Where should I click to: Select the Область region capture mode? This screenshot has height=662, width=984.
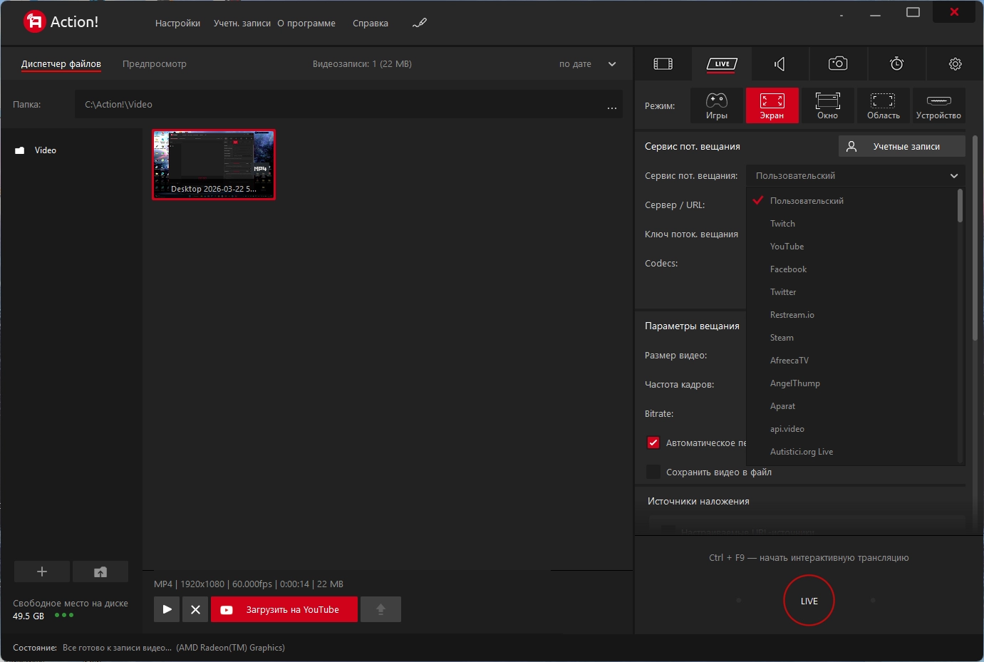click(883, 105)
